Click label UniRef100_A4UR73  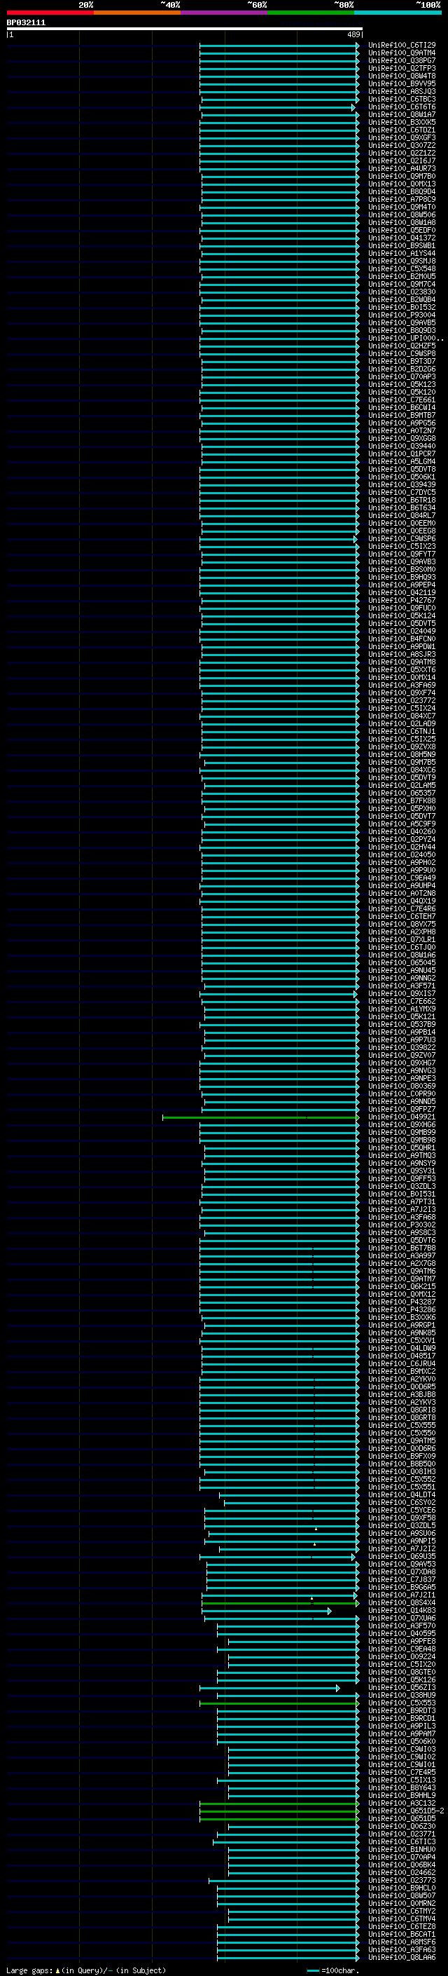[x=401, y=169]
